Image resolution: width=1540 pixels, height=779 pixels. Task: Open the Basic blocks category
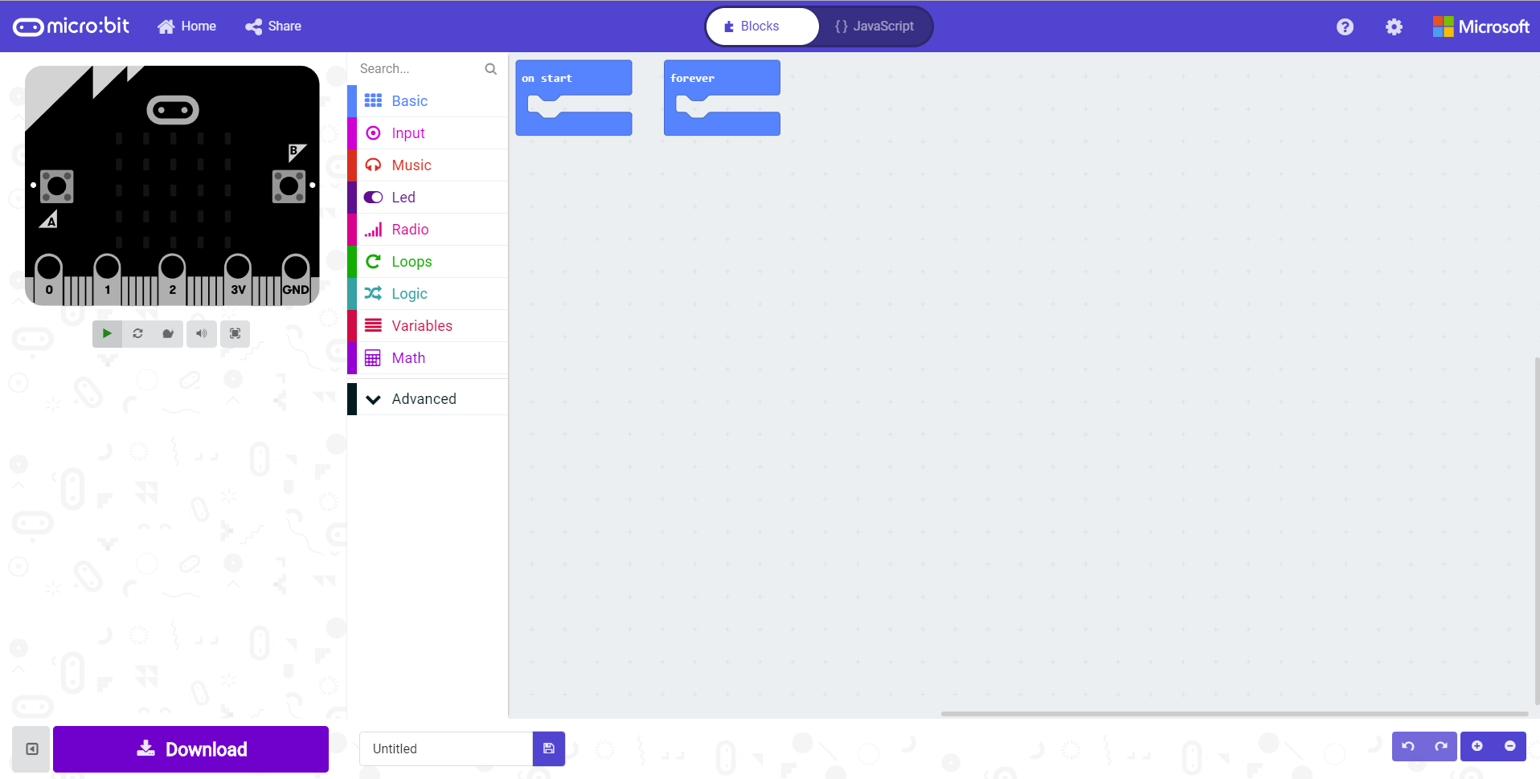(x=409, y=101)
